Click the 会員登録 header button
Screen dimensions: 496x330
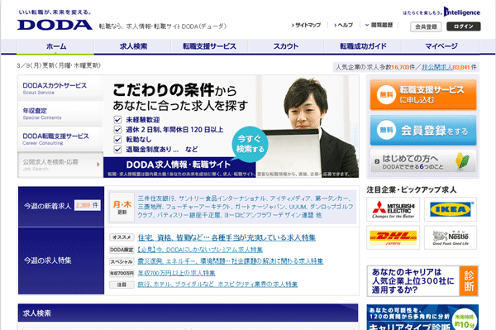click(x=426, y=26)
